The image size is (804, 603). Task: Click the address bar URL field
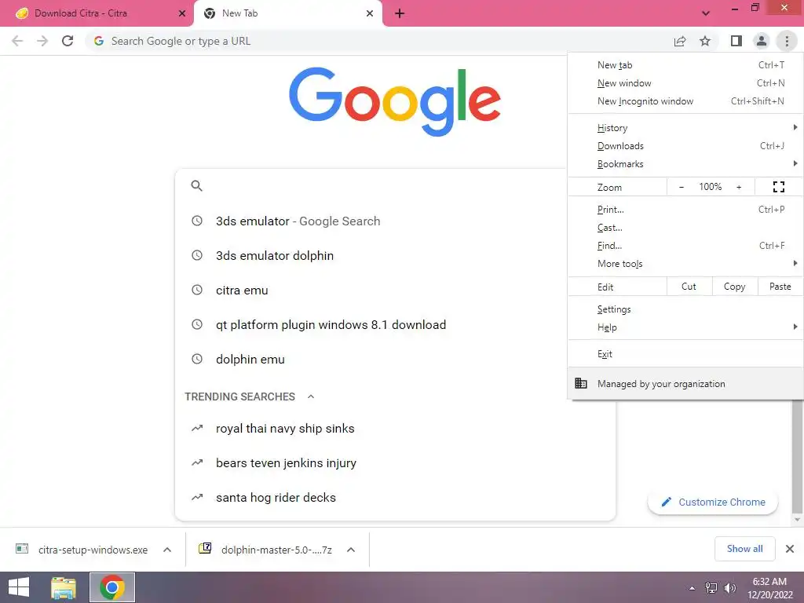click(379, 41)
